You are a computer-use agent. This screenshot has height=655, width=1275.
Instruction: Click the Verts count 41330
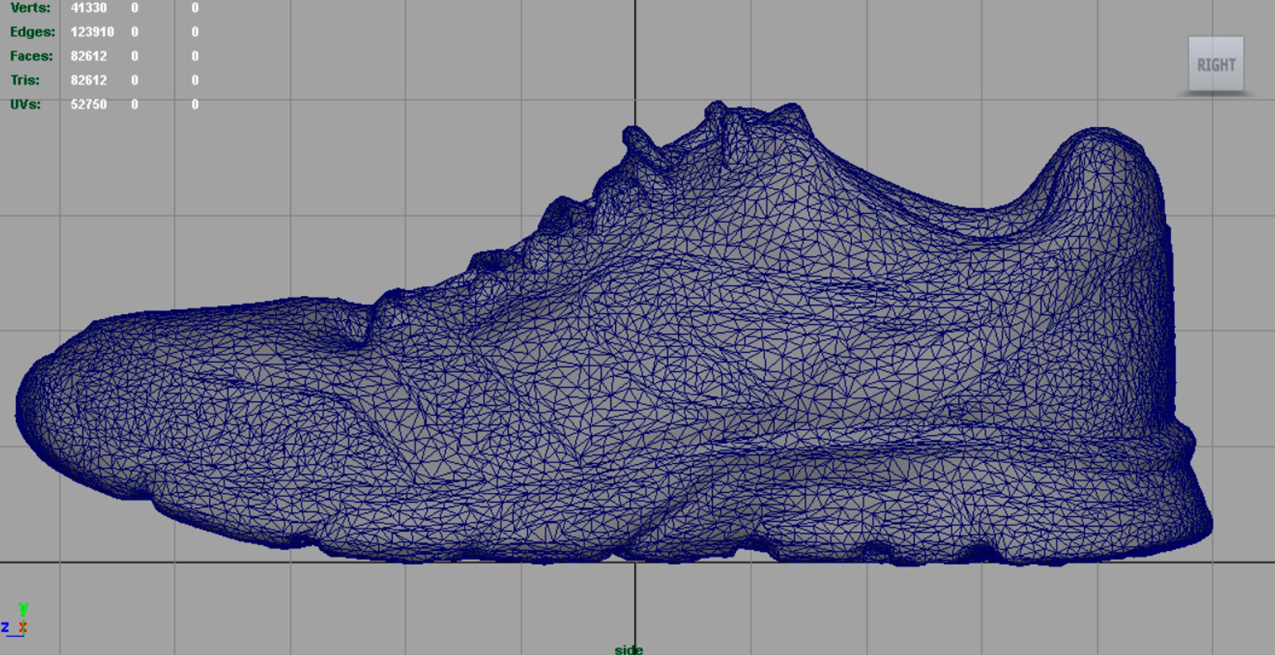[x=88, y=8]
